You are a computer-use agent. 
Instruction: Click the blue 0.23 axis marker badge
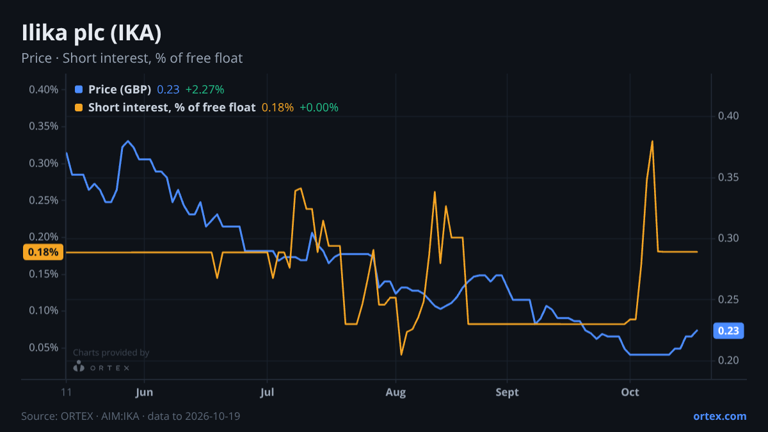(x=728, y=331)
